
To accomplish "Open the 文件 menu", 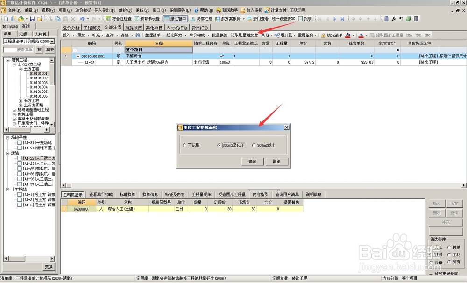I will point(14,10).
